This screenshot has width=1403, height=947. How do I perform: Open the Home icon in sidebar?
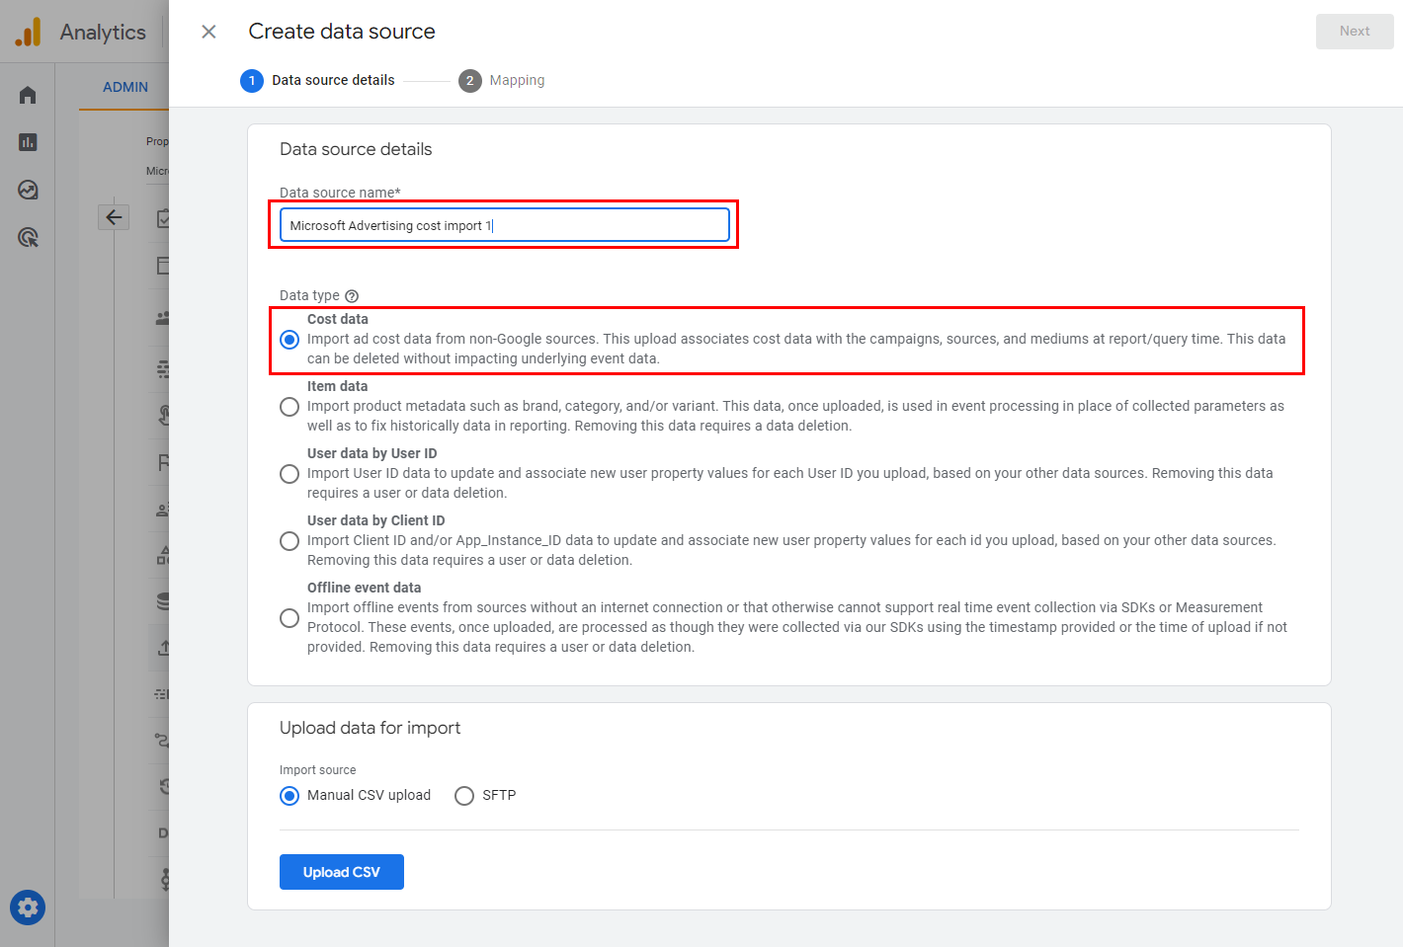pos(28,95)
